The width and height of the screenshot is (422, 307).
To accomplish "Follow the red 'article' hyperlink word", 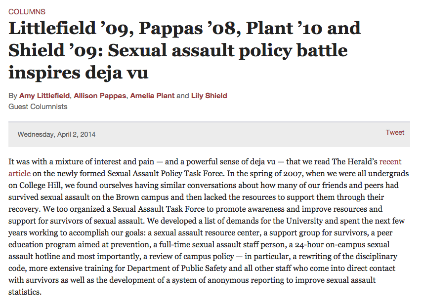I will tap(19, 173).
